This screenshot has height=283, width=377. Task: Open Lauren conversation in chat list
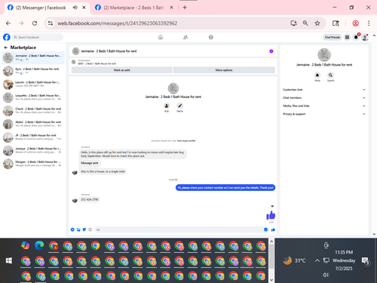point(33,85)
